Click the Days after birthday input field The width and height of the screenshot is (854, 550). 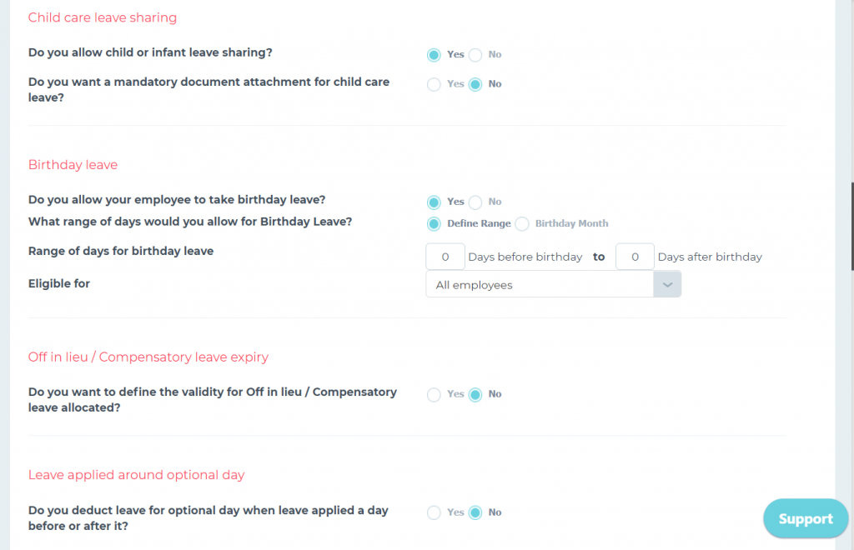635,256
